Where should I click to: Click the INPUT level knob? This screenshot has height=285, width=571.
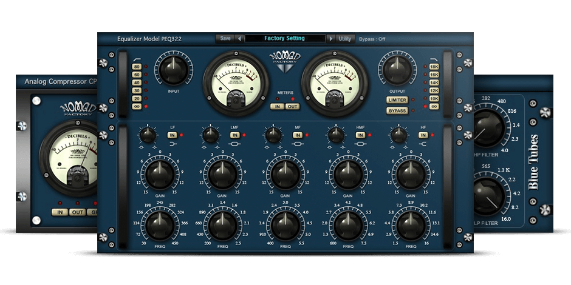174,70
